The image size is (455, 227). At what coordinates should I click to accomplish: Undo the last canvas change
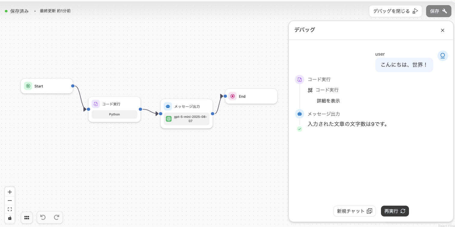tap(43, 217)
